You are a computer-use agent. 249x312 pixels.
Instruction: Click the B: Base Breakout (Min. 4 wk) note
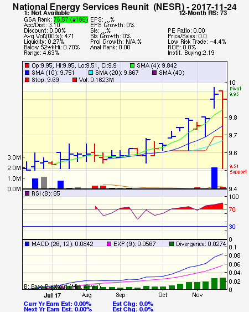[63, 287]
